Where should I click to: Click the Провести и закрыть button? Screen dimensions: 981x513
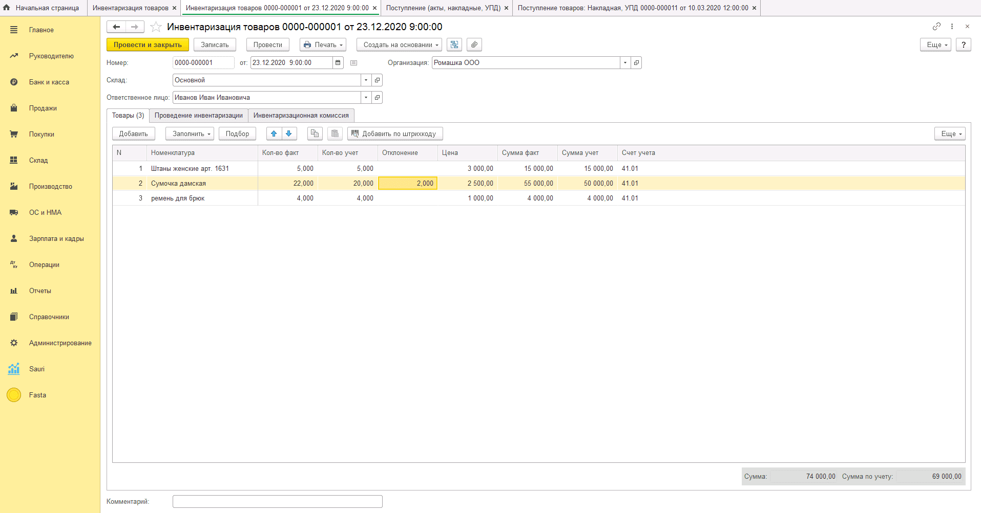(148, 45)
